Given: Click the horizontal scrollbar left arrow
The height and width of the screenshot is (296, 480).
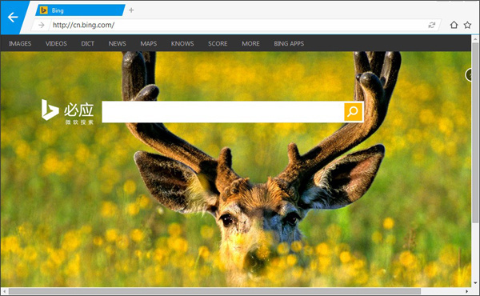Looking at the screenshot, I should point(4,291).
